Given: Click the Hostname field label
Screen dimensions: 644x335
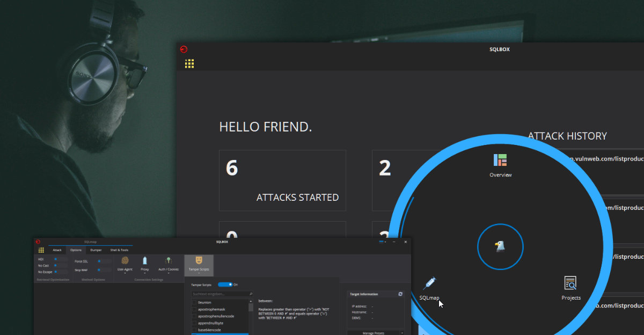Looking at the screenshot, I should [359, 312].
